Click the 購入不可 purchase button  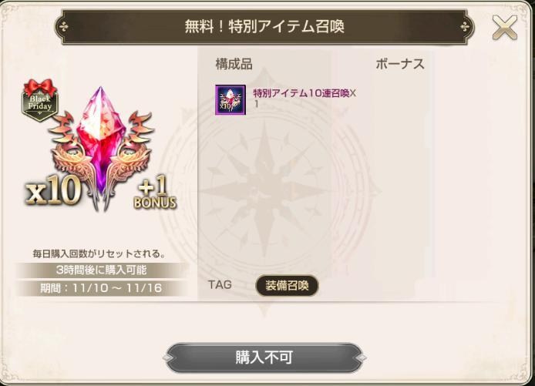264,357
